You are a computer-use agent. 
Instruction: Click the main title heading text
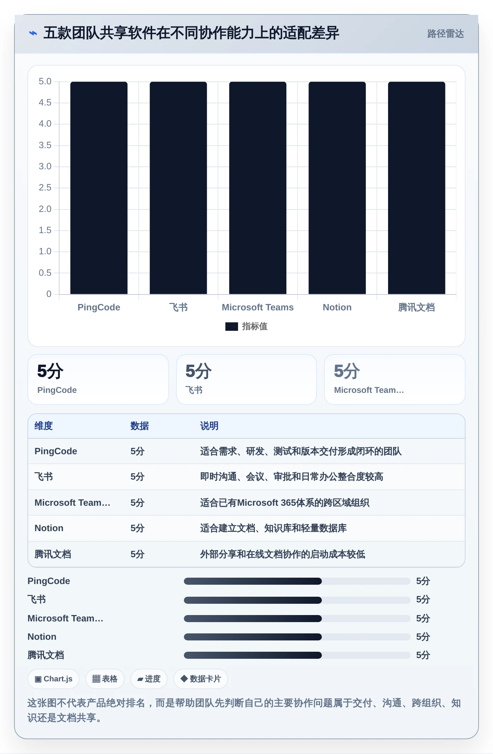[191, 33]
